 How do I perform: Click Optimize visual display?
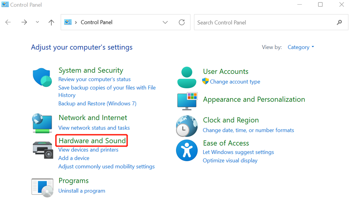[230, 160]
